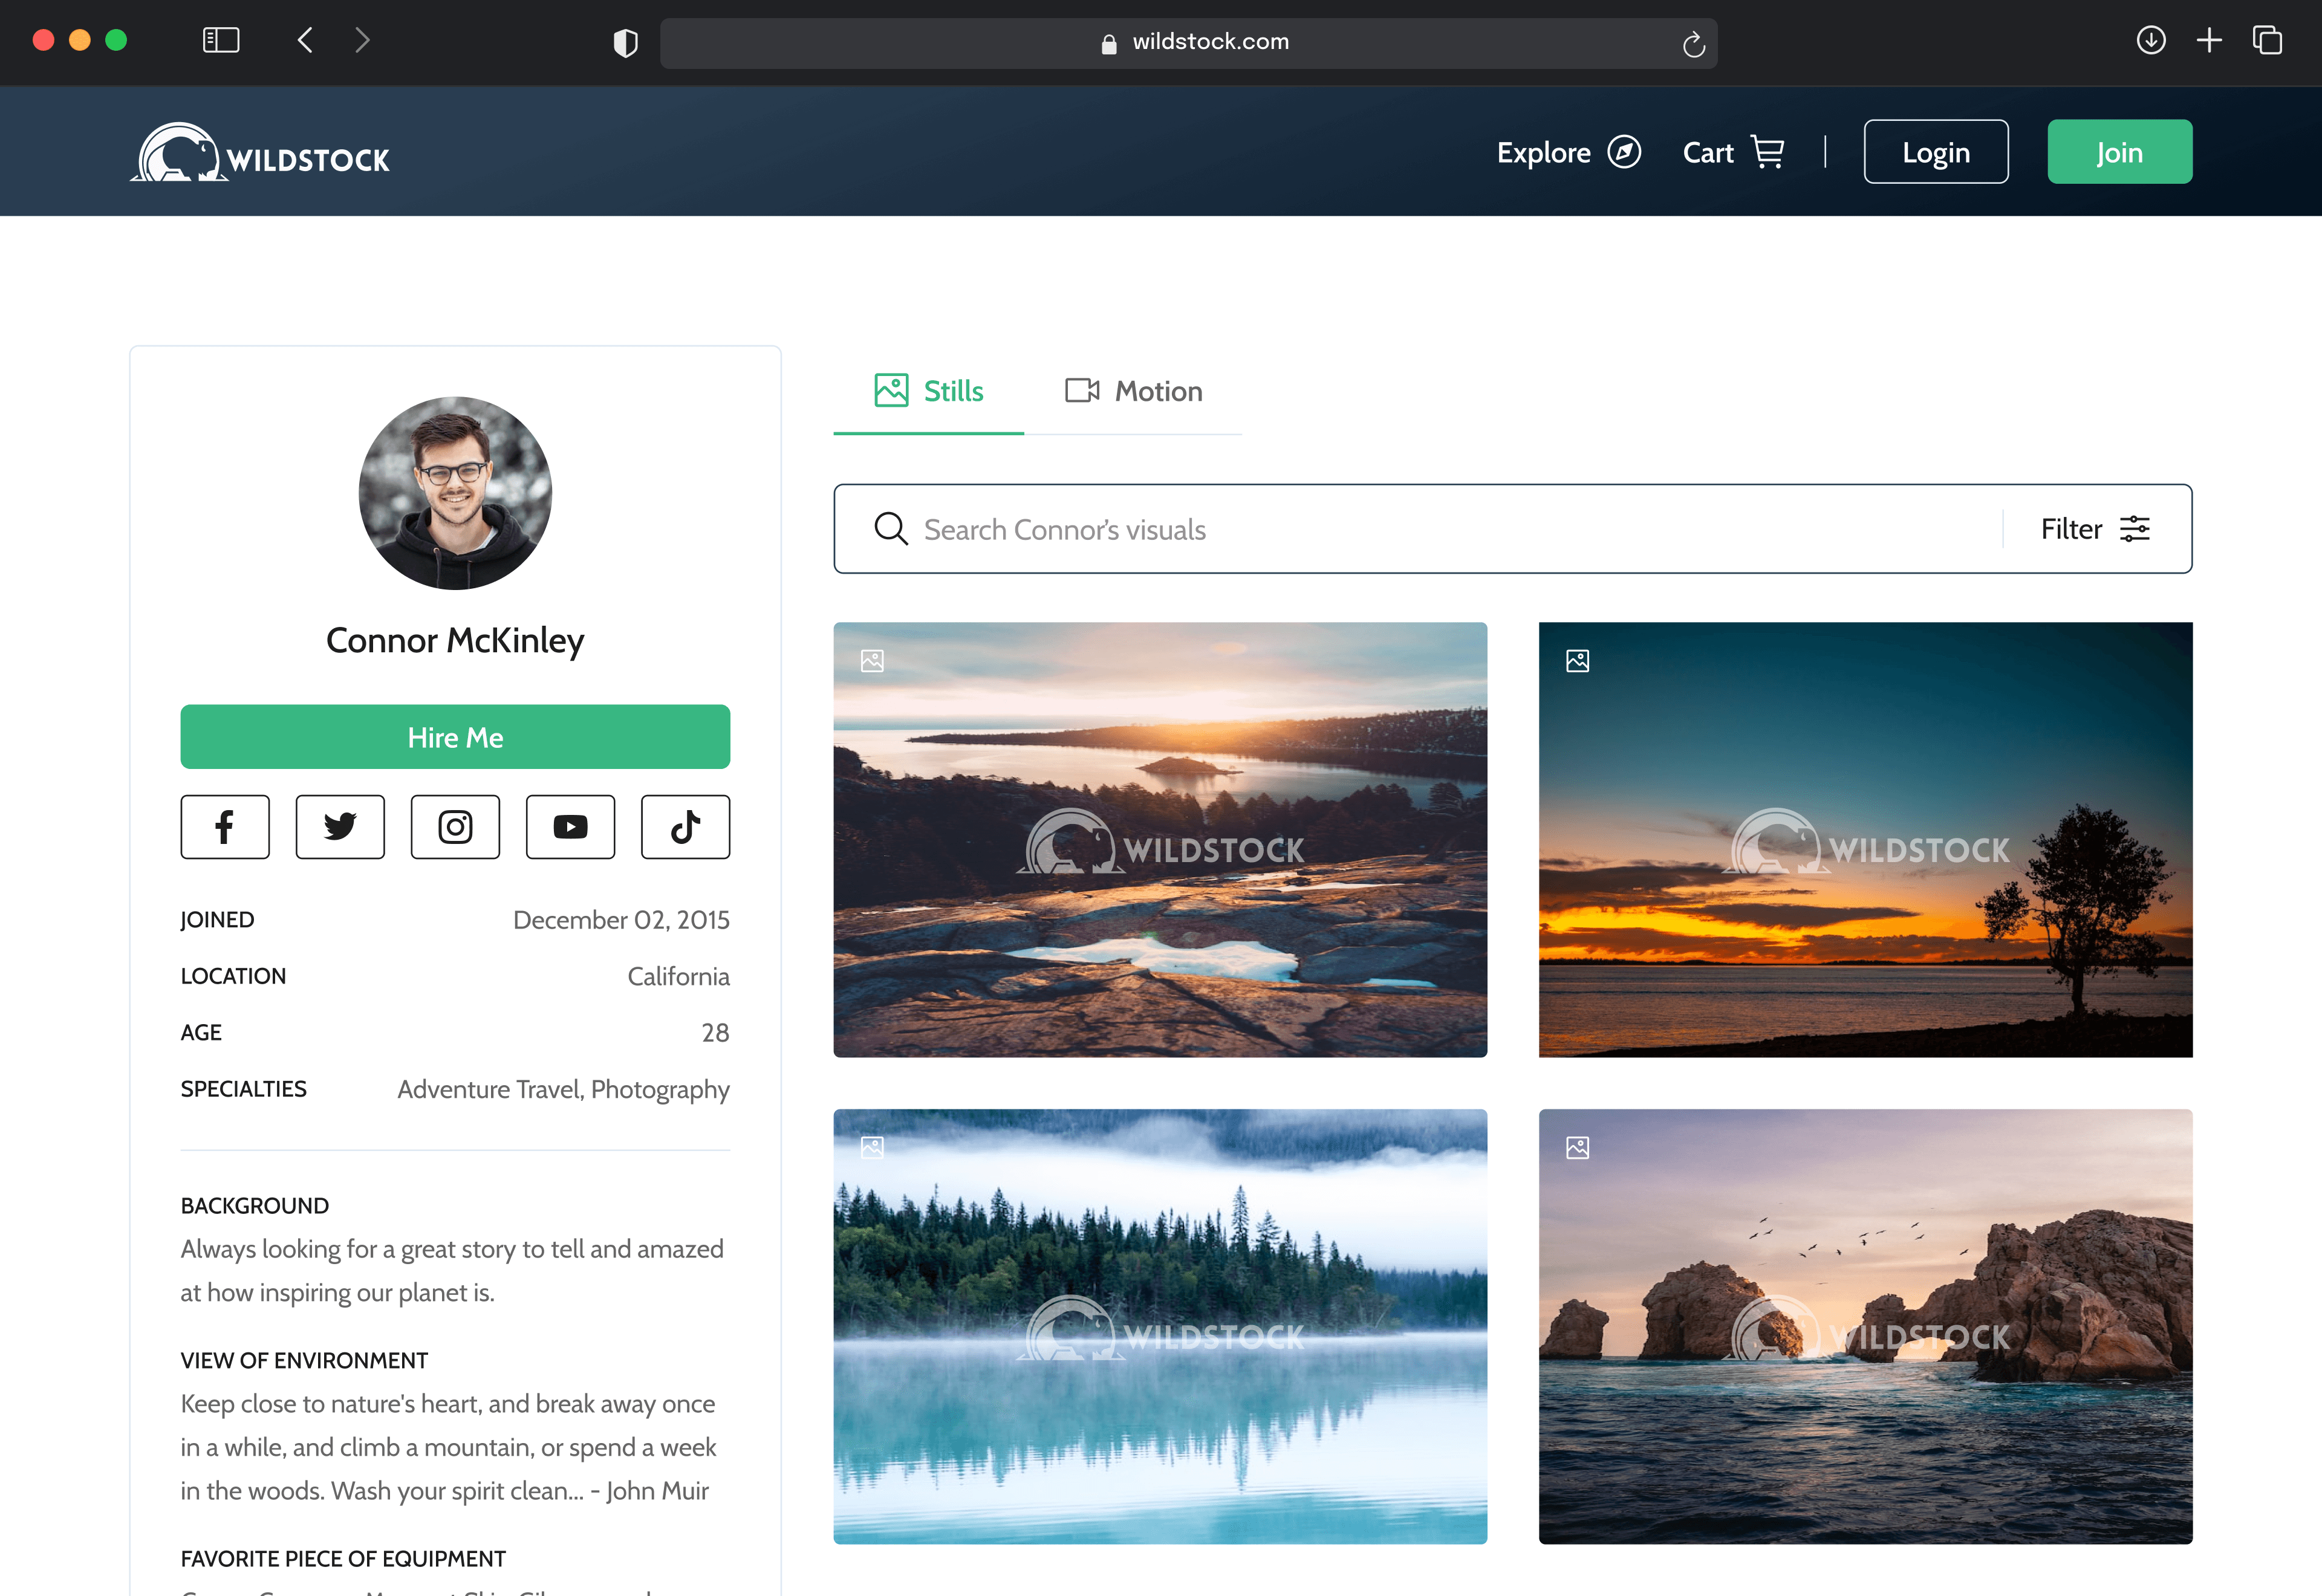The height and width of the screenshot is (1596, 2322).
Task: Click the Login button
Action: tap(1935, 152)
